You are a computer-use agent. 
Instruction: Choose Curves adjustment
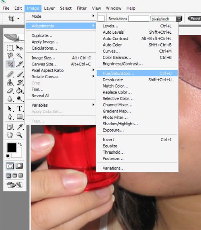[x=137, y=51]
